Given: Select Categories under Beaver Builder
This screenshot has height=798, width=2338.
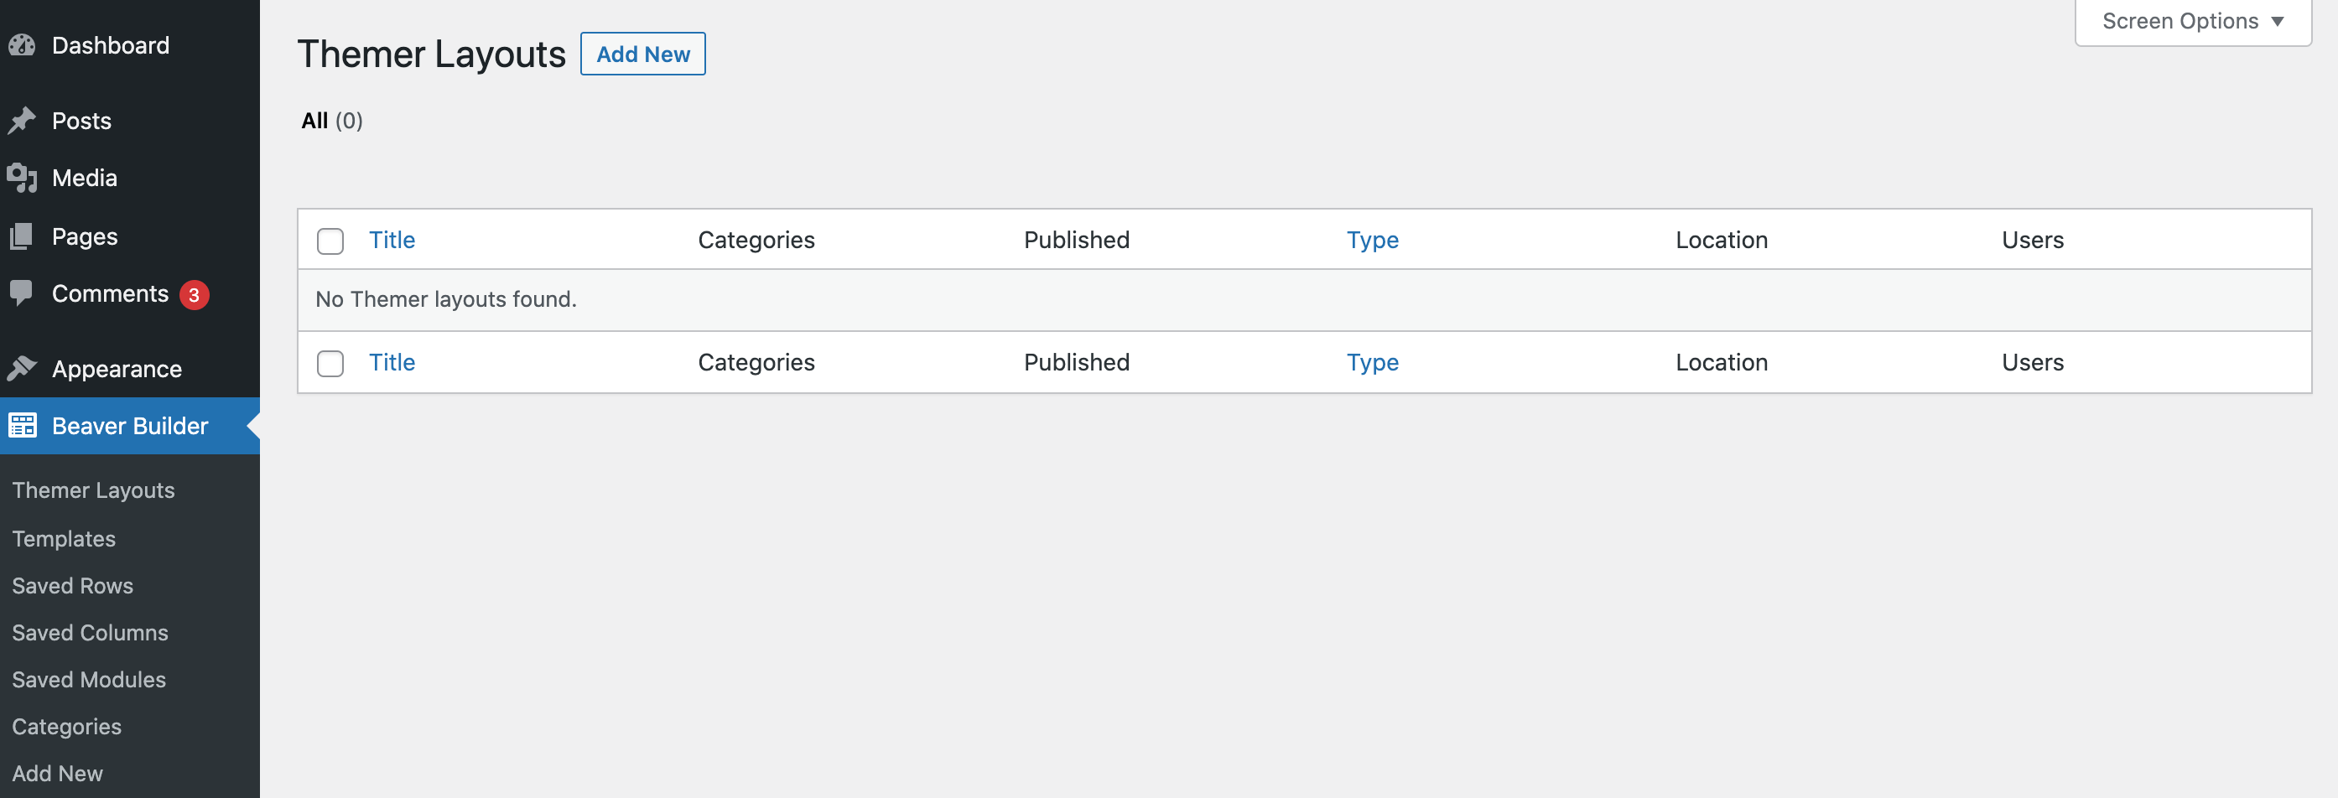Looking at the screenshot, I should [x=66, y=727].
